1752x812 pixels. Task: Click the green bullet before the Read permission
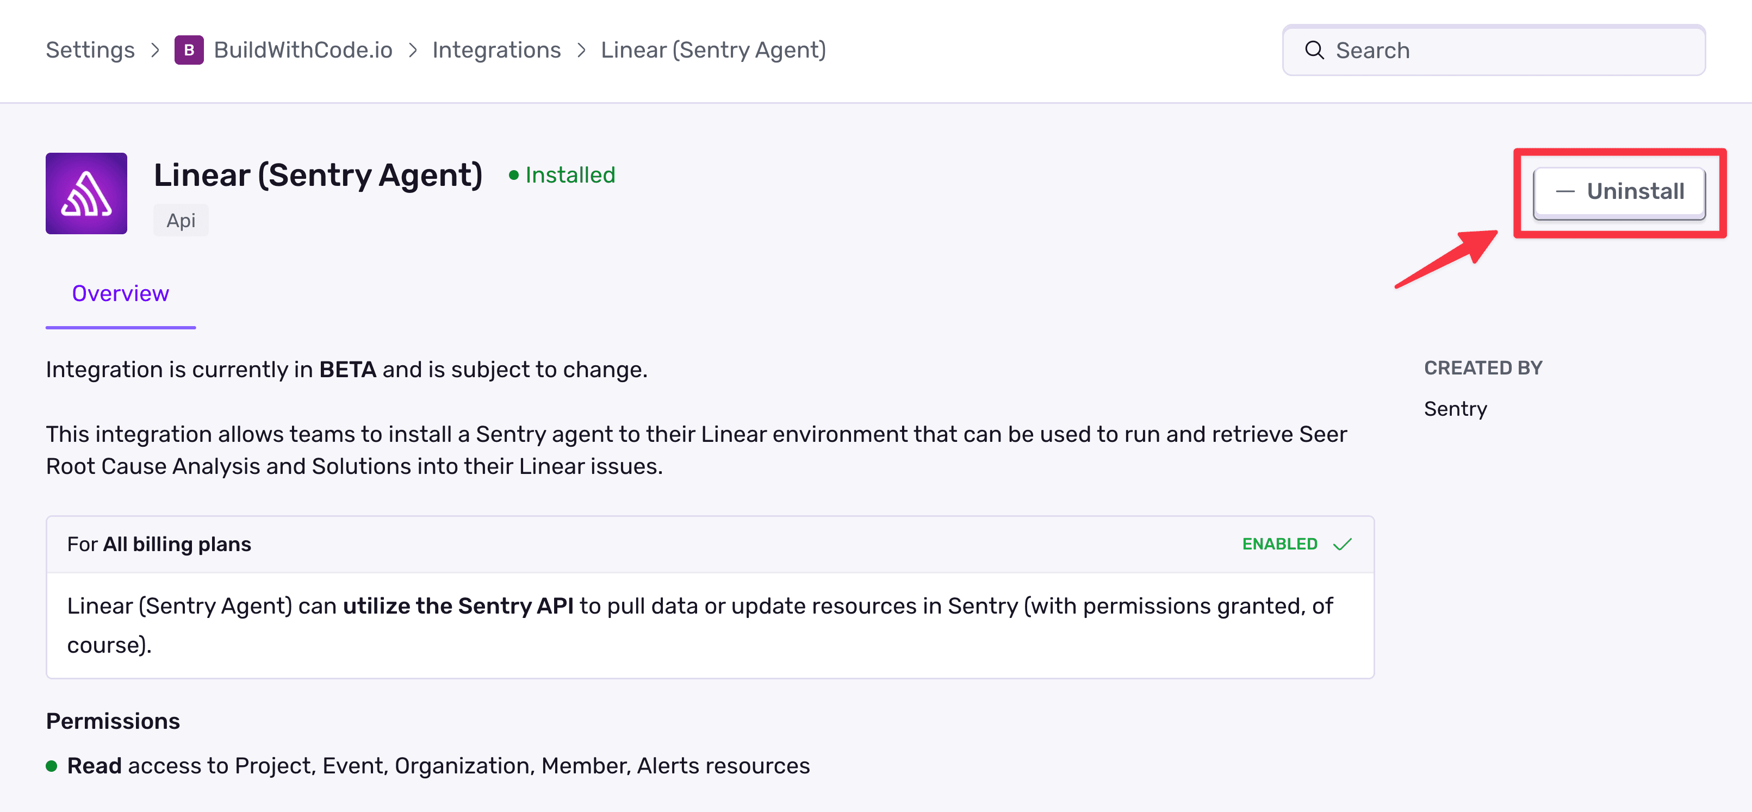click(x=52, y=766)
